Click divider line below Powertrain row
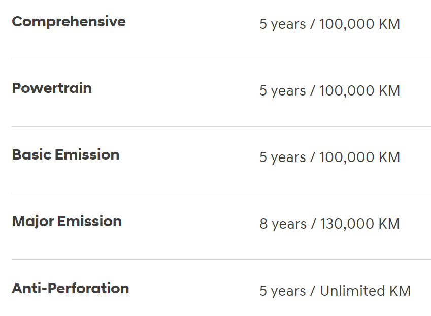 pyautogui.click(x=221, y=126)
